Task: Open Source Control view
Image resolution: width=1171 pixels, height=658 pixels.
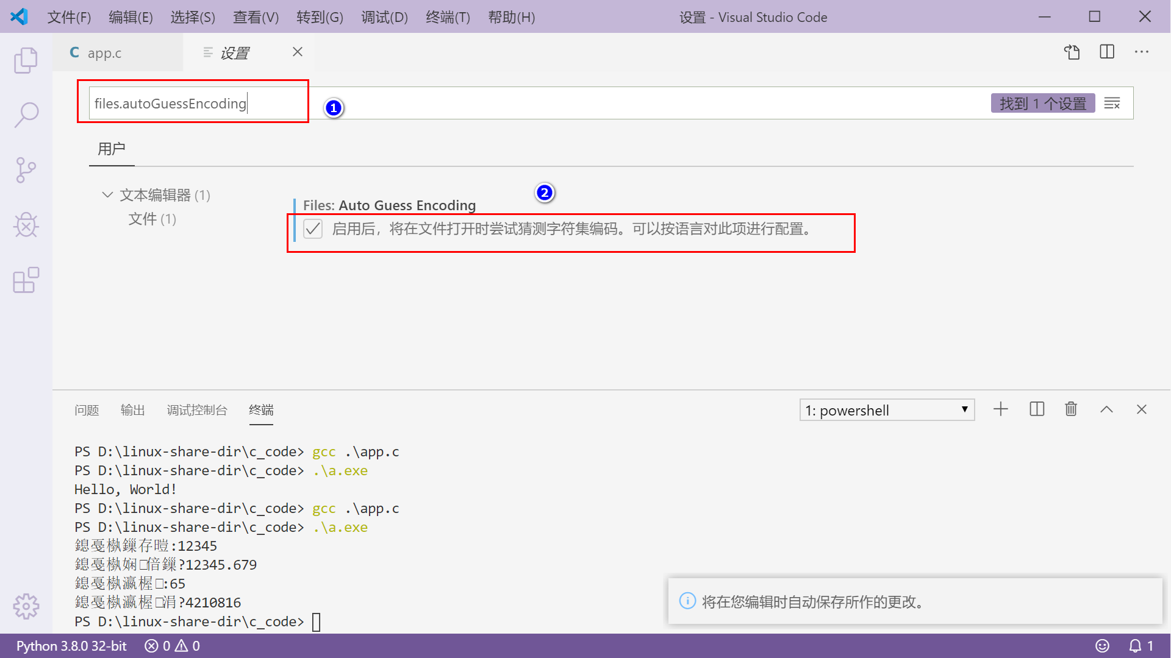Action: click(26, 170)
